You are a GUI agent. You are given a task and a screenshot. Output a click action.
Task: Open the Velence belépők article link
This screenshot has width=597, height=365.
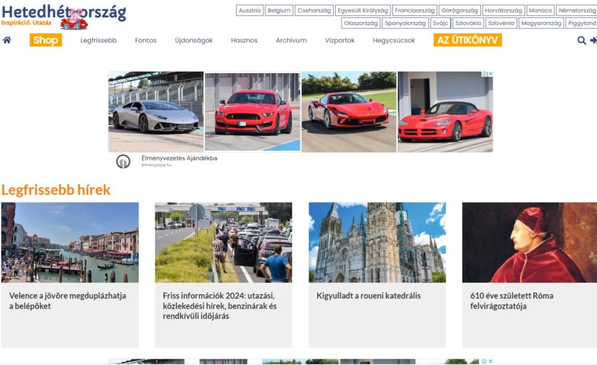(x=68, y=301)
